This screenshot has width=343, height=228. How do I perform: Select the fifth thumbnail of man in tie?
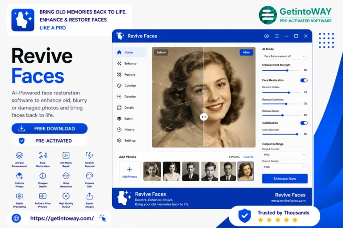(228, 171)
